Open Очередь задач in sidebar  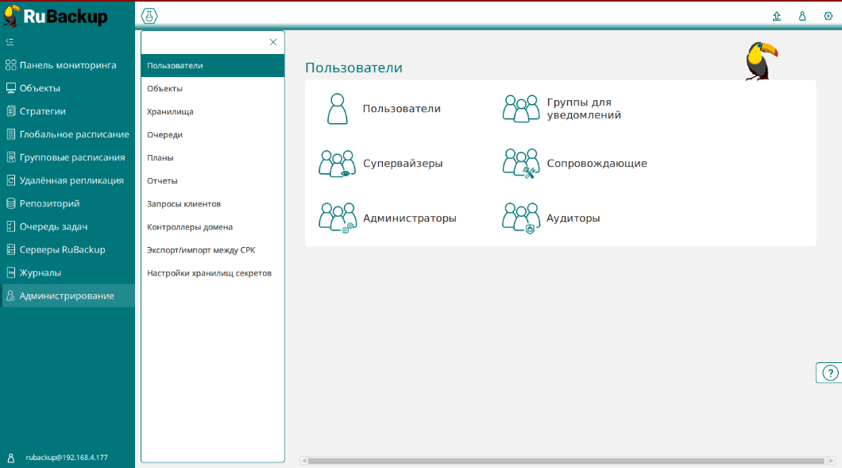coord(53,226)
